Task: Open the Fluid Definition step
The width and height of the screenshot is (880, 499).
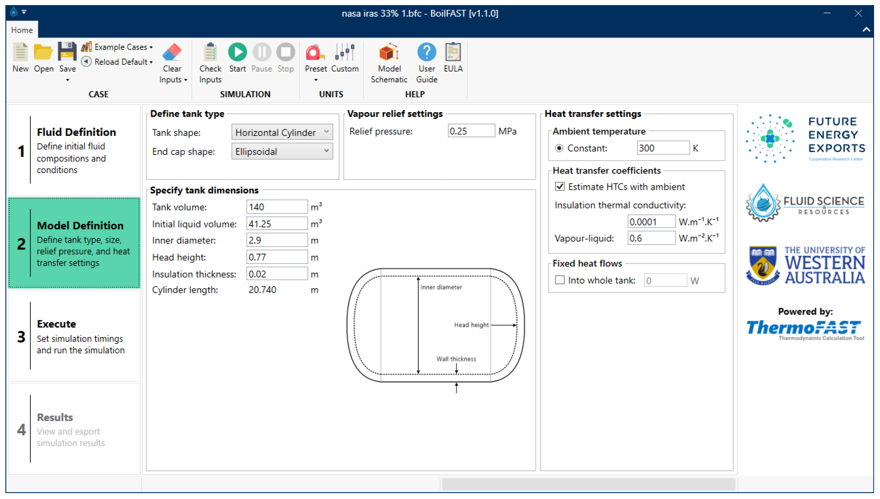Action: click(74, 150)
